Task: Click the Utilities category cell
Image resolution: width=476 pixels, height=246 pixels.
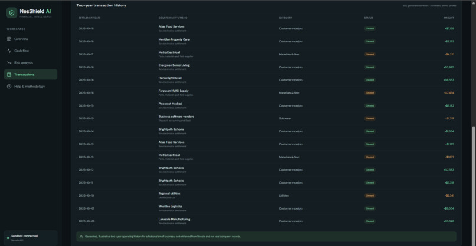Action: click(284, 195)
